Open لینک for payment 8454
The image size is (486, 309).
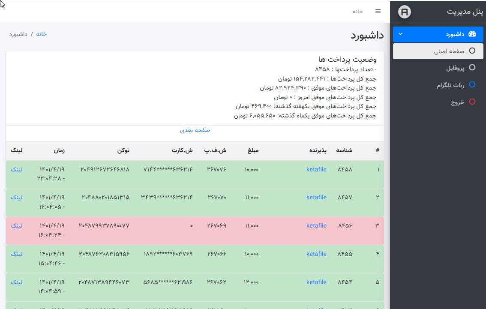pos(16,282)
